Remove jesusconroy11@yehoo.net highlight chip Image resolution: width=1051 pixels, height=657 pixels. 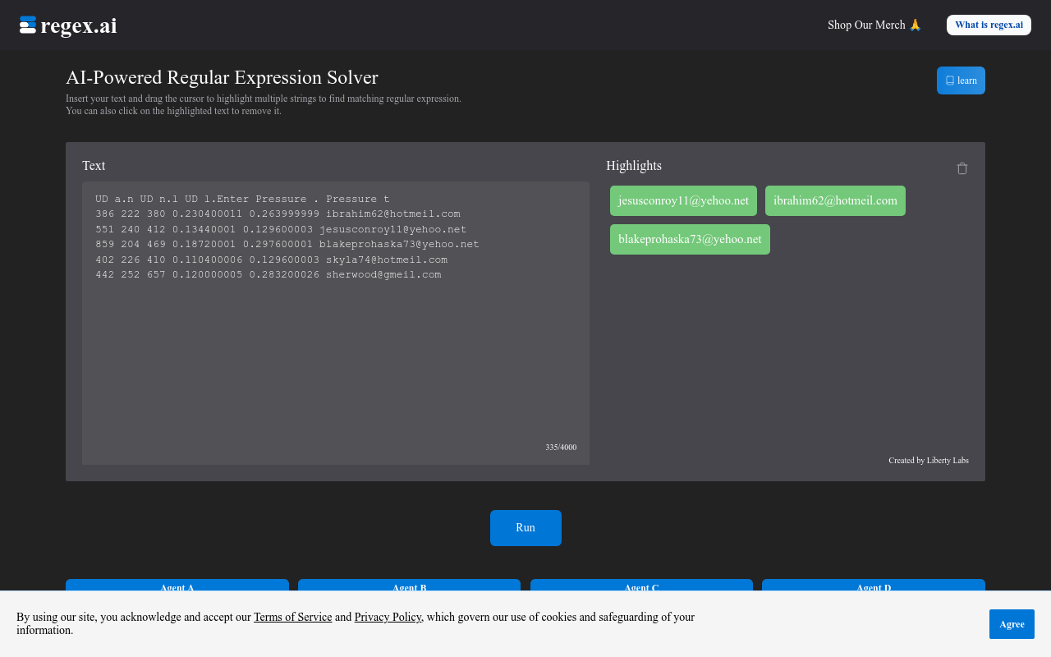pos(683,200)
